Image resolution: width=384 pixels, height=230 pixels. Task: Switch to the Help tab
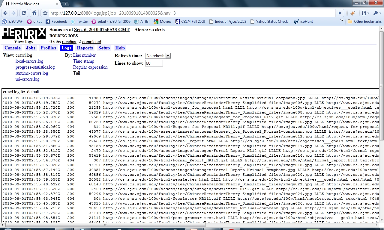pos(120,48)
